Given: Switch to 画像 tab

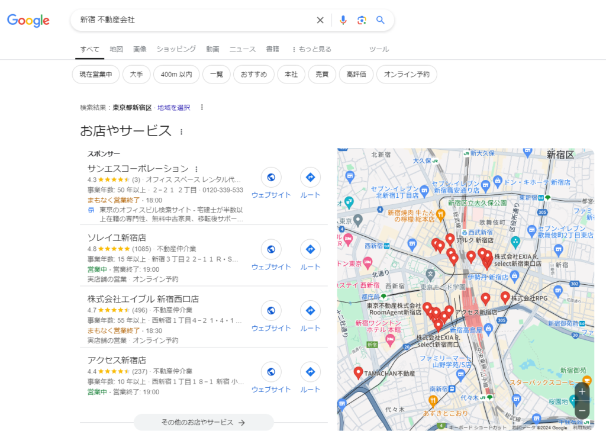Looking at the screenshot, I should pyautogui.click(x=140, y=49).
